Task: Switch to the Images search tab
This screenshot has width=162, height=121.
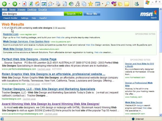Action: coord(21,9)
